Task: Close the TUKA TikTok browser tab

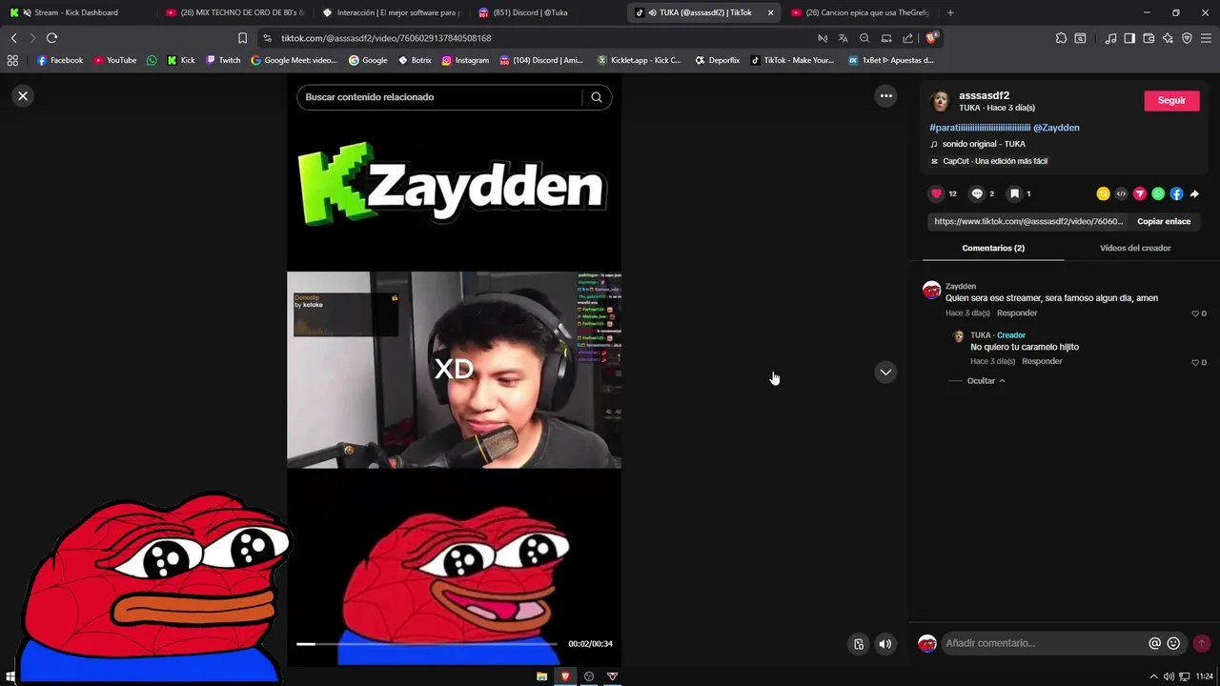Action: click(770, 12)
